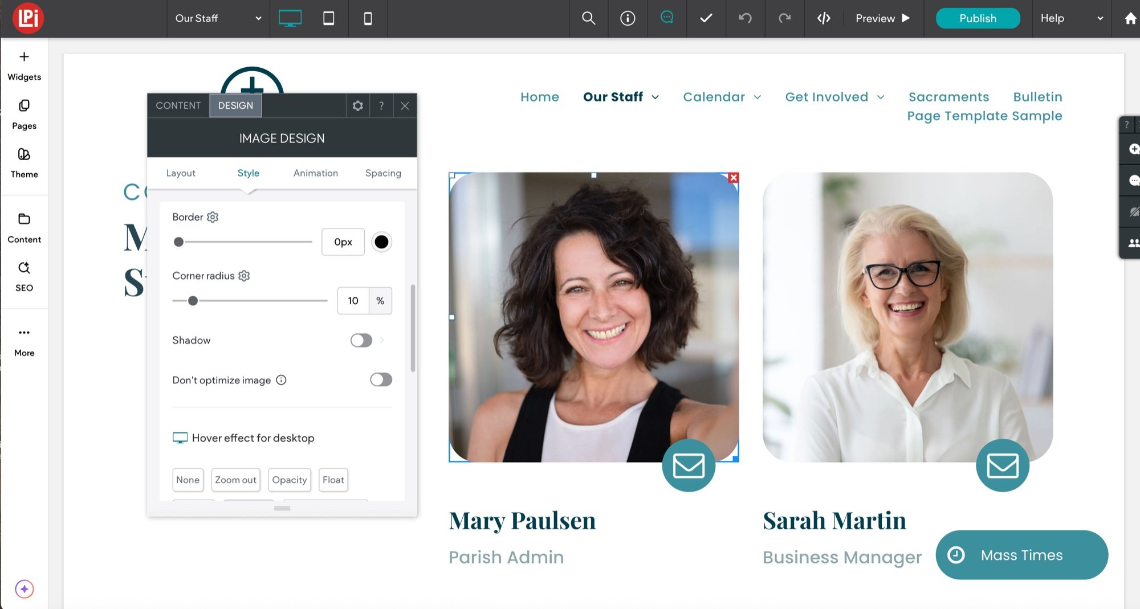Image resolution: width=1140 pixels, height=609 pixels.
Task: Open the Animation design tab
Action: tap(316, 173)
